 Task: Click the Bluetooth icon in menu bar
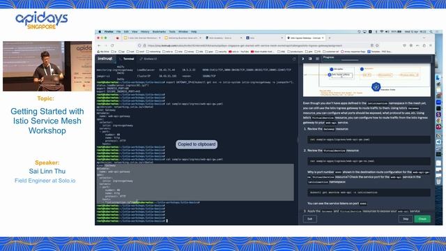pos(376,31)
